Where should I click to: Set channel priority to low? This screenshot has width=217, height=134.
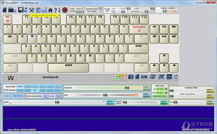coord(46,96)
